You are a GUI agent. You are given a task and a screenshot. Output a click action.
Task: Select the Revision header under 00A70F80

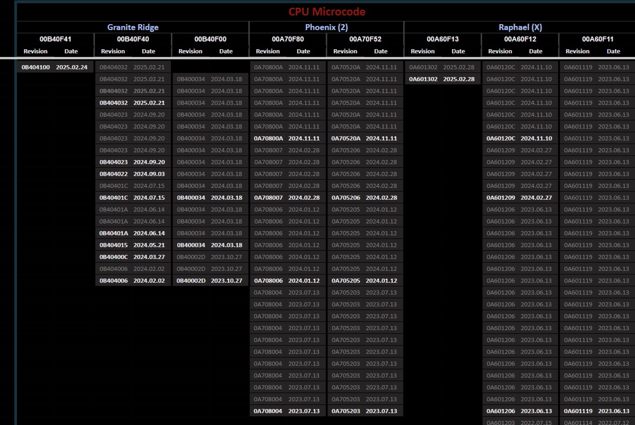click(268, 52)
